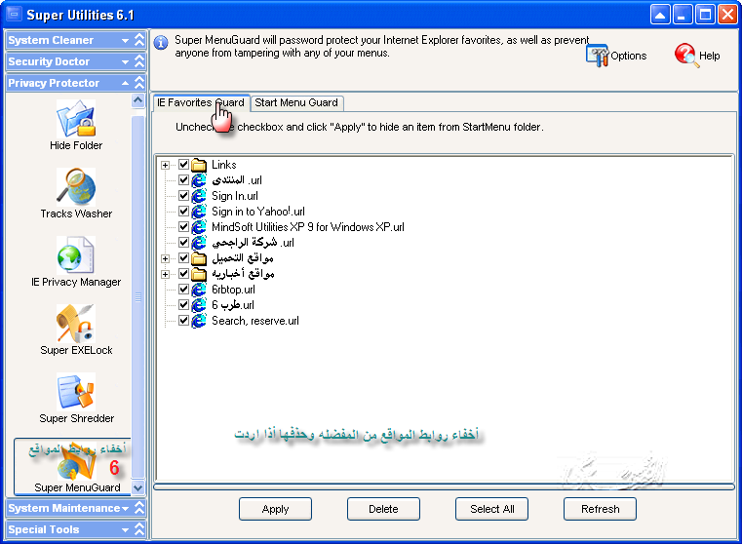Viewport: 742px width, 544px height.
Task: Click the IE icon for Sign In.url
Action: coord(199,196)
